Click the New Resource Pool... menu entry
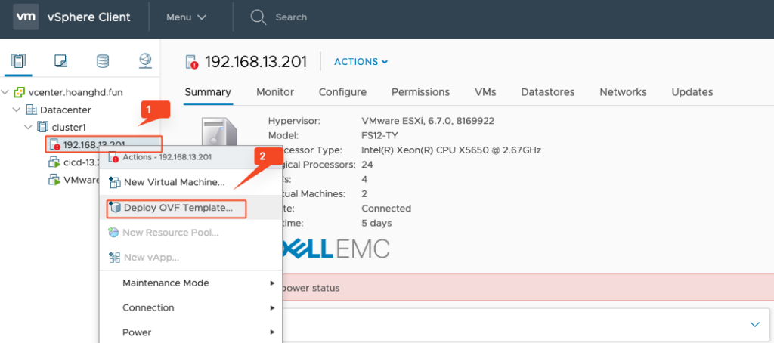The height and width of the screenshot is (343, 774). (x=190, y=233)
